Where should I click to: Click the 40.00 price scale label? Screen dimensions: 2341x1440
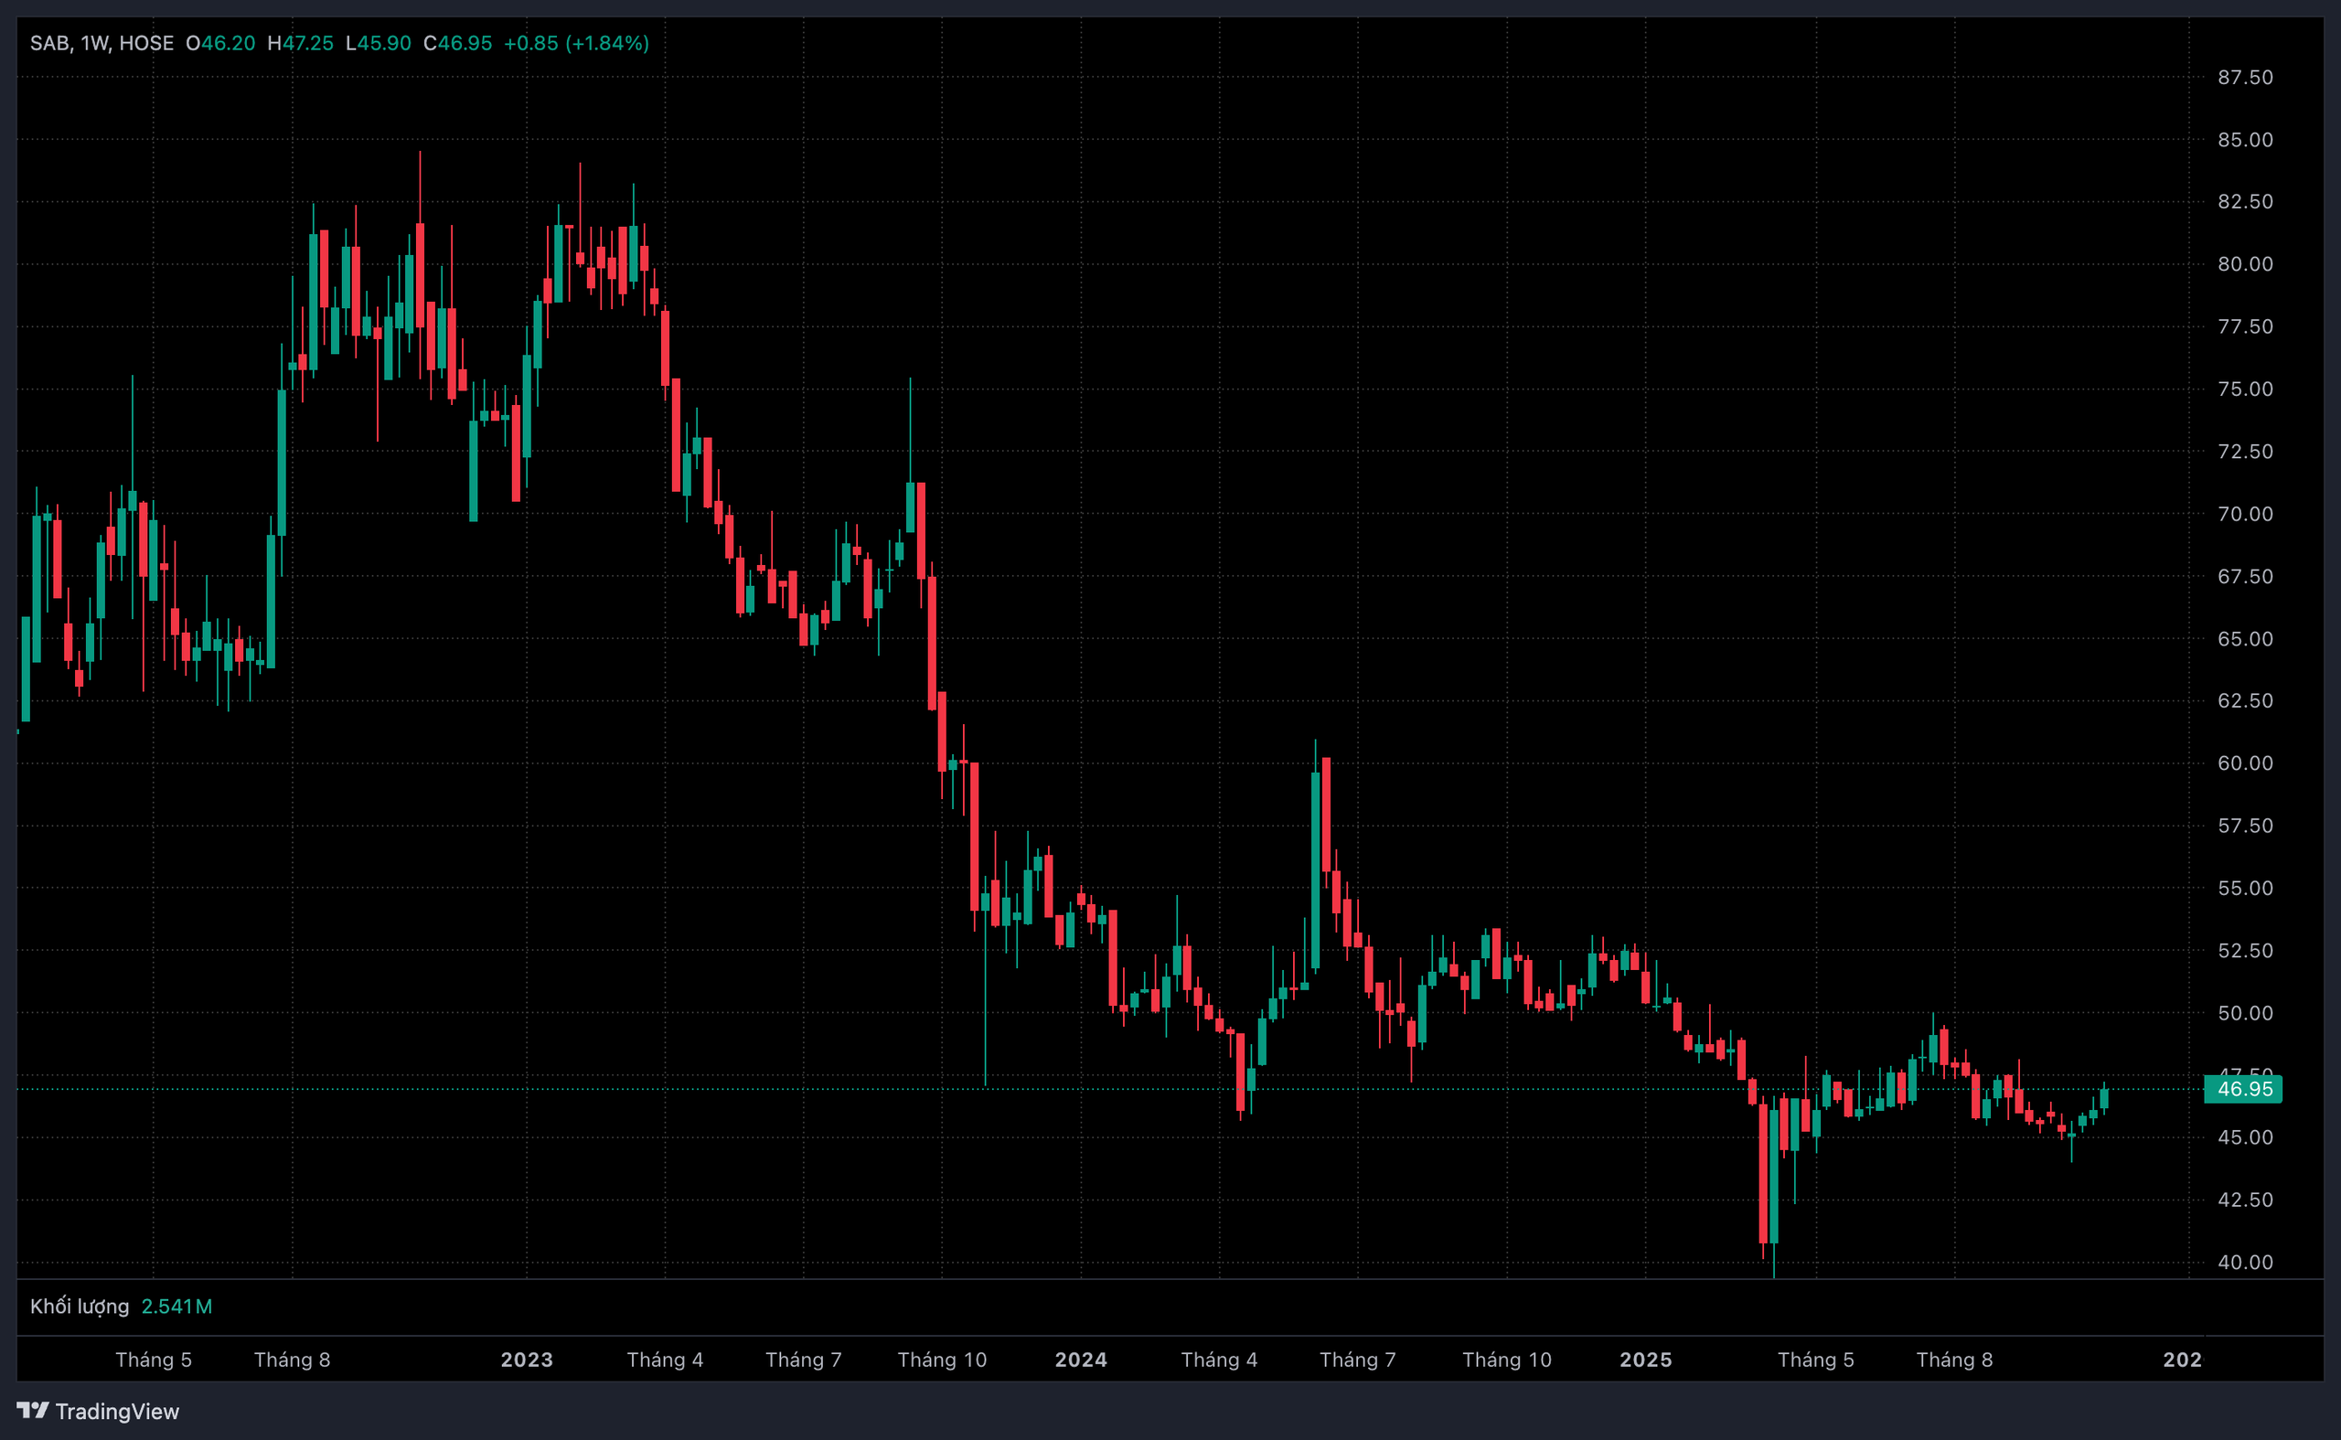click(x=2245, y=1262)
